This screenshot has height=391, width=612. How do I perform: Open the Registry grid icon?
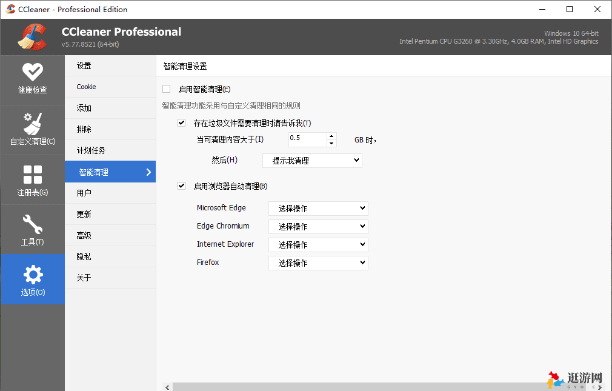(32, 175)
